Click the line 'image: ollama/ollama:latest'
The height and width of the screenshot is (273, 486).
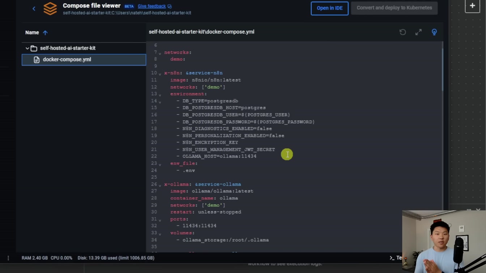click(212, 191)
